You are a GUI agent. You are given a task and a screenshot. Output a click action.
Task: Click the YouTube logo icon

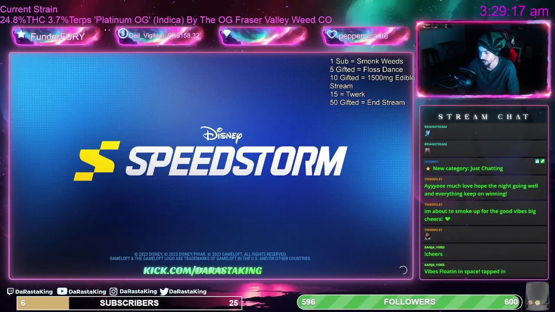point(62,291)
